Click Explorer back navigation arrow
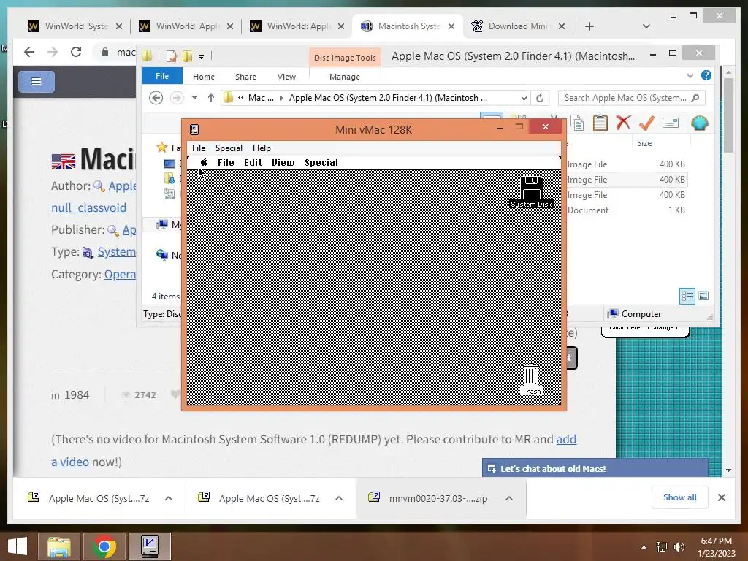Viewport: 748px width, 561px height. [x=156, y=98]
